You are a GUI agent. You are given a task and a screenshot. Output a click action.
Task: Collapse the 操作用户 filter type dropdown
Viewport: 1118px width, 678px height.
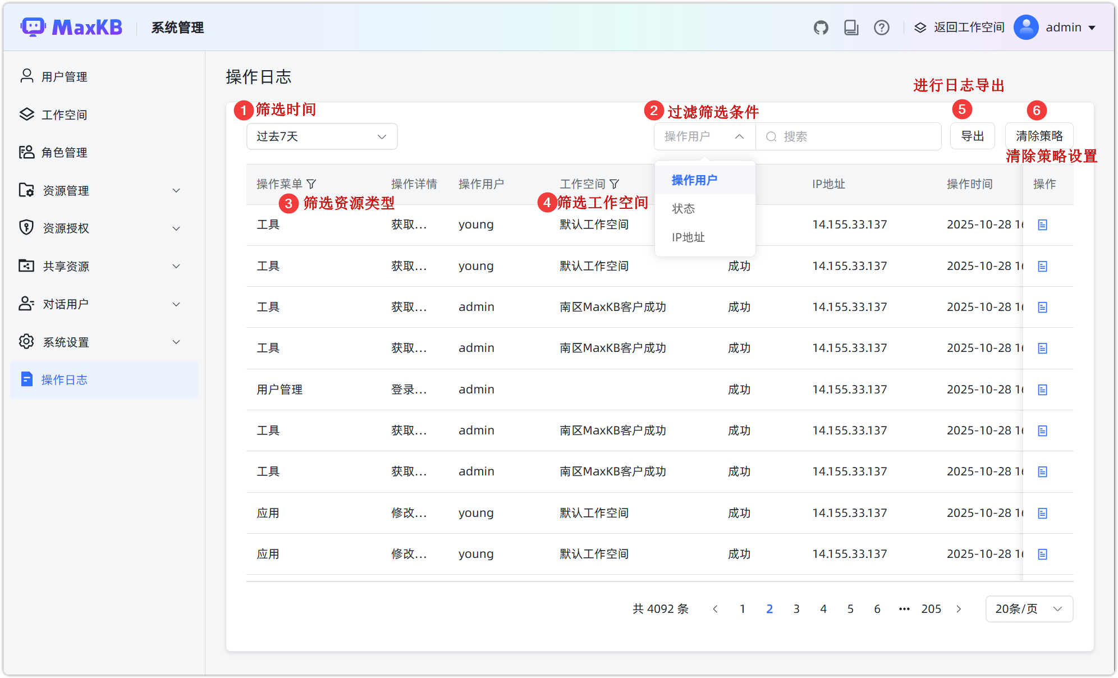[x=704, y=136]
